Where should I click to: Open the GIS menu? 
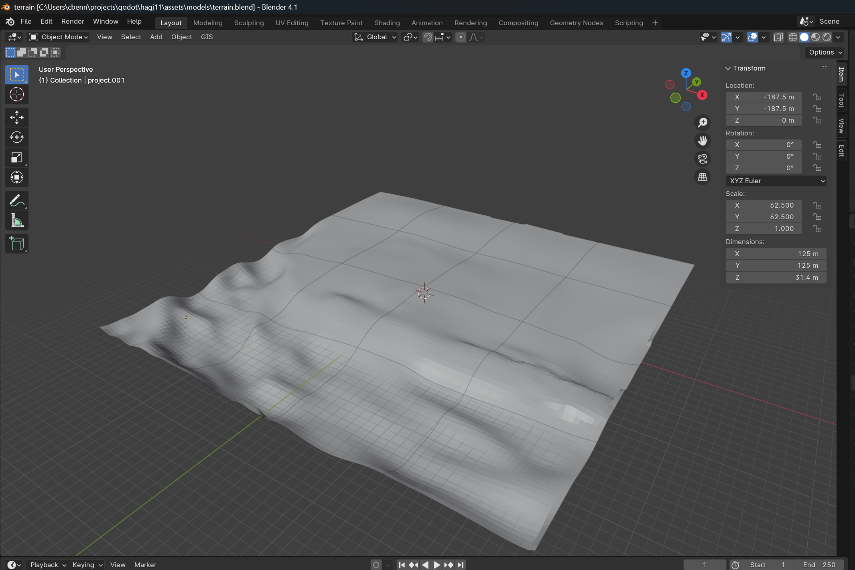tap(207, 37)
